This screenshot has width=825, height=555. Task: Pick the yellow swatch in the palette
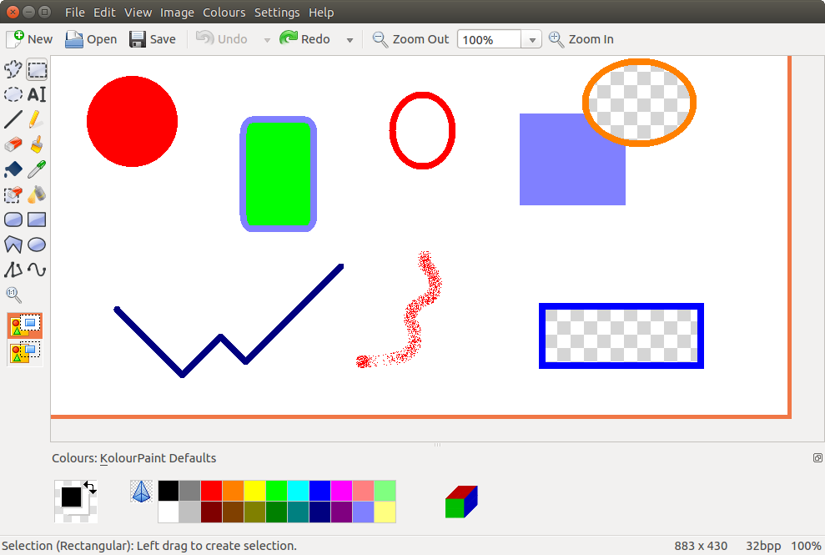(x=254, y=491)
